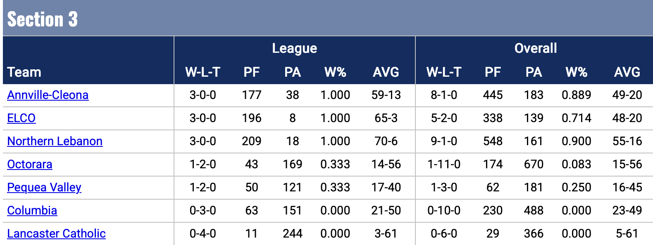This screenshot has height=245, width=653.
Task: Click the League AVG column header
Action: (x=386, y=72)
